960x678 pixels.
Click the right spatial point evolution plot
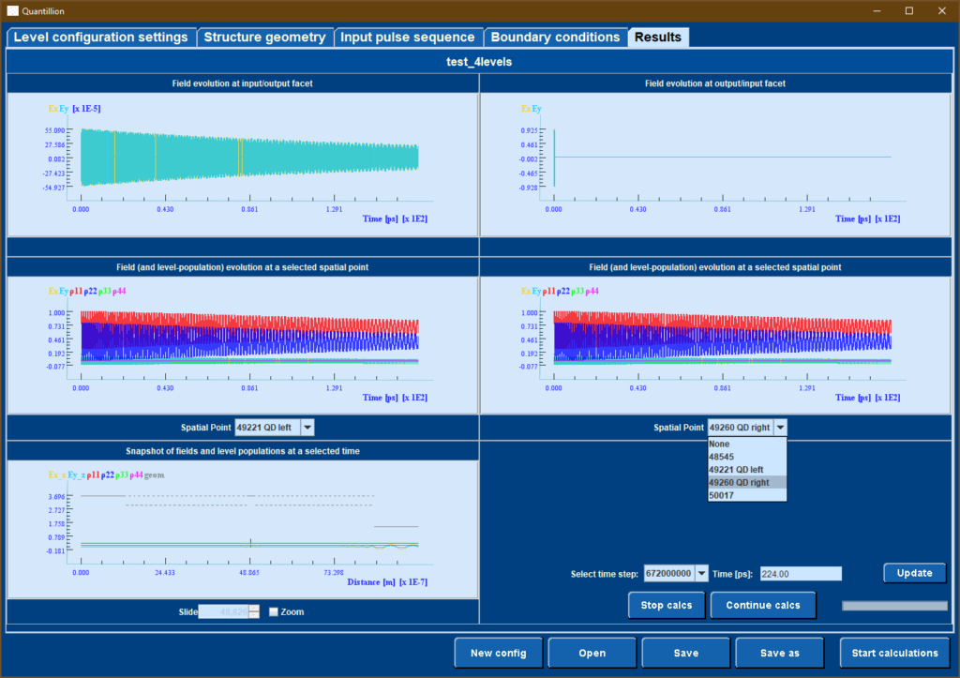click(x=715, y=345)
